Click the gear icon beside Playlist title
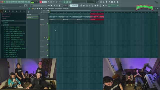The width and height of the screenshot is (160, 90). click(x=49, y=9)
